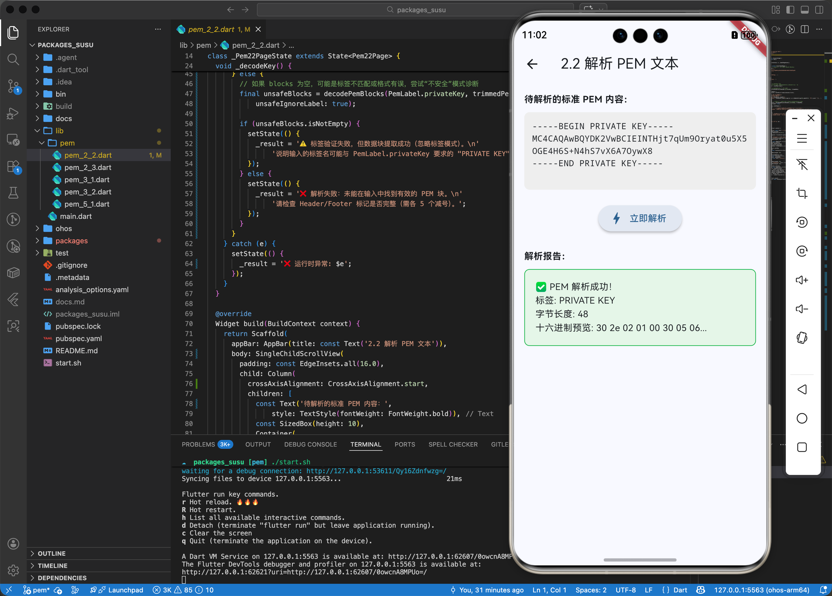The width and height of the screenshot is (832, 596).
Task: Open the Search view in activity bar
Action: pyautogui.click(x=13, y=59)
